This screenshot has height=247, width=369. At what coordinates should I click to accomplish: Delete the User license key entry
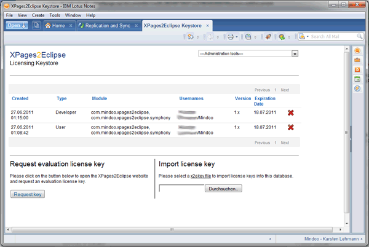(x=290, y=127)
